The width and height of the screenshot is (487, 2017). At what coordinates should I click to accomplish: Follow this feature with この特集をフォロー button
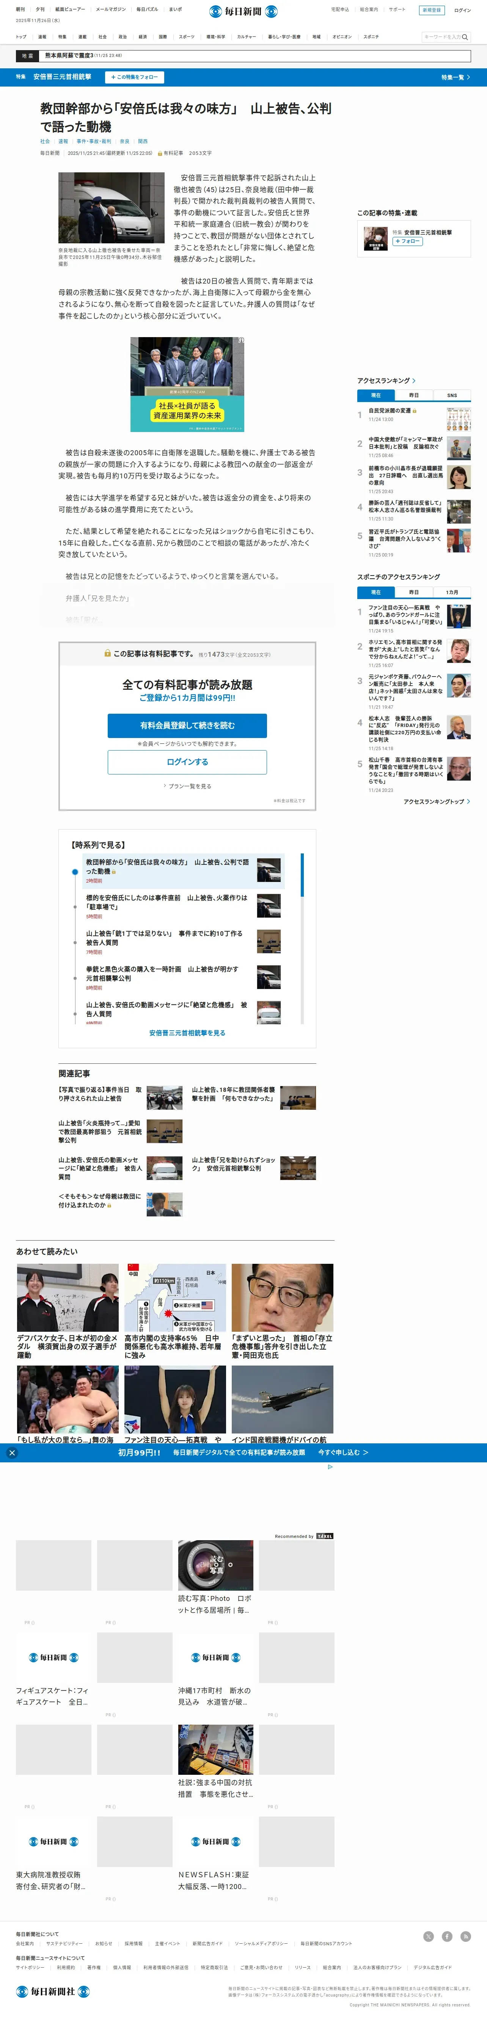click(134, 77)
